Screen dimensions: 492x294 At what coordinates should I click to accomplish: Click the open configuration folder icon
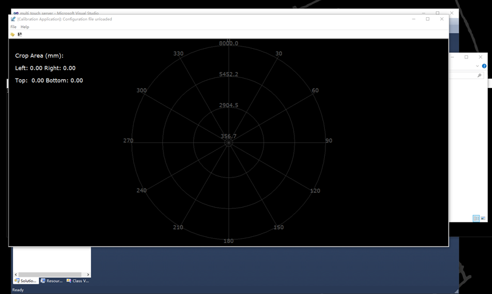[12, 35]
